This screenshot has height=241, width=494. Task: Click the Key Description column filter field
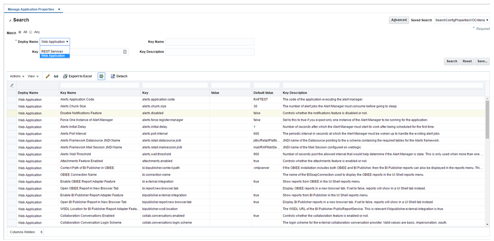click(383, 85)
